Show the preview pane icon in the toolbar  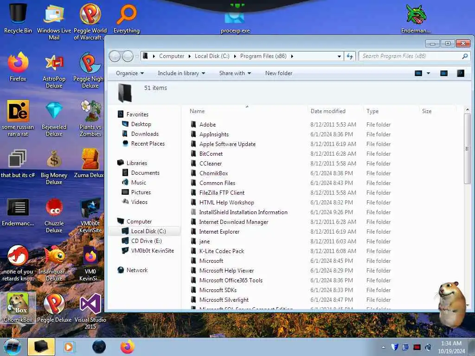444,73
